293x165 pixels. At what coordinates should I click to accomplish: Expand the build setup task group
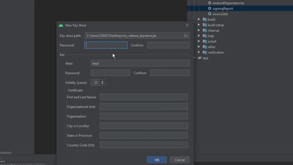point(199,25)
